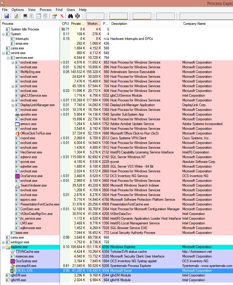This screenshot has height=285, width=233.
Task: Collapse the System process tree node
Action: click(3, 34)
